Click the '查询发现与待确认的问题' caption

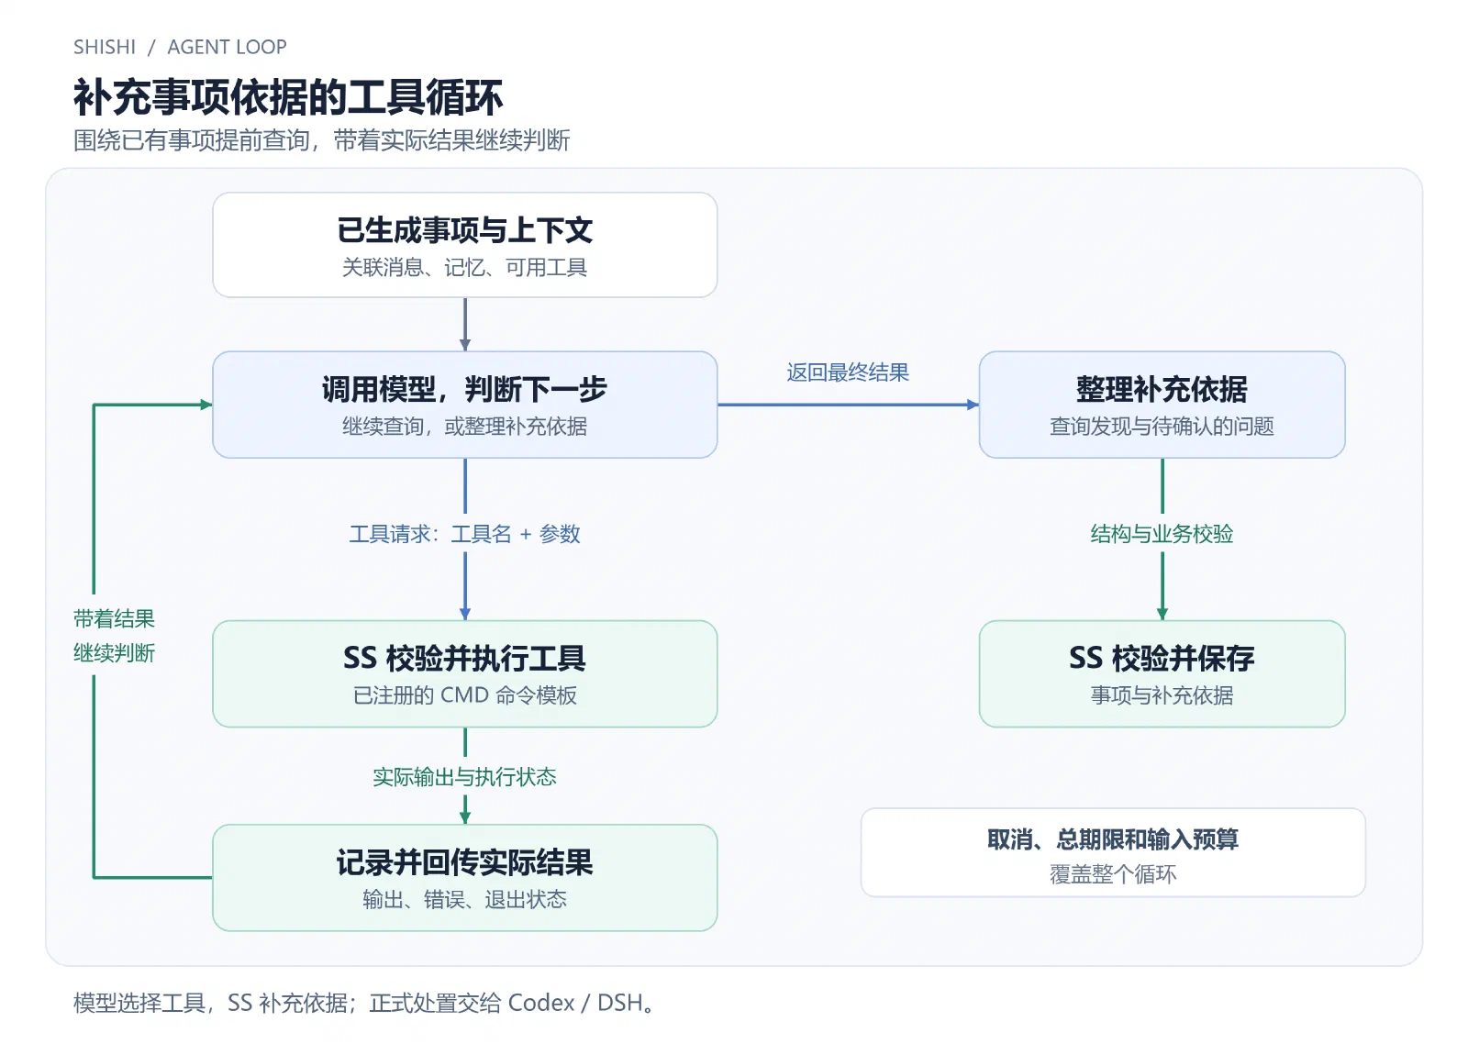(1162, 426)
